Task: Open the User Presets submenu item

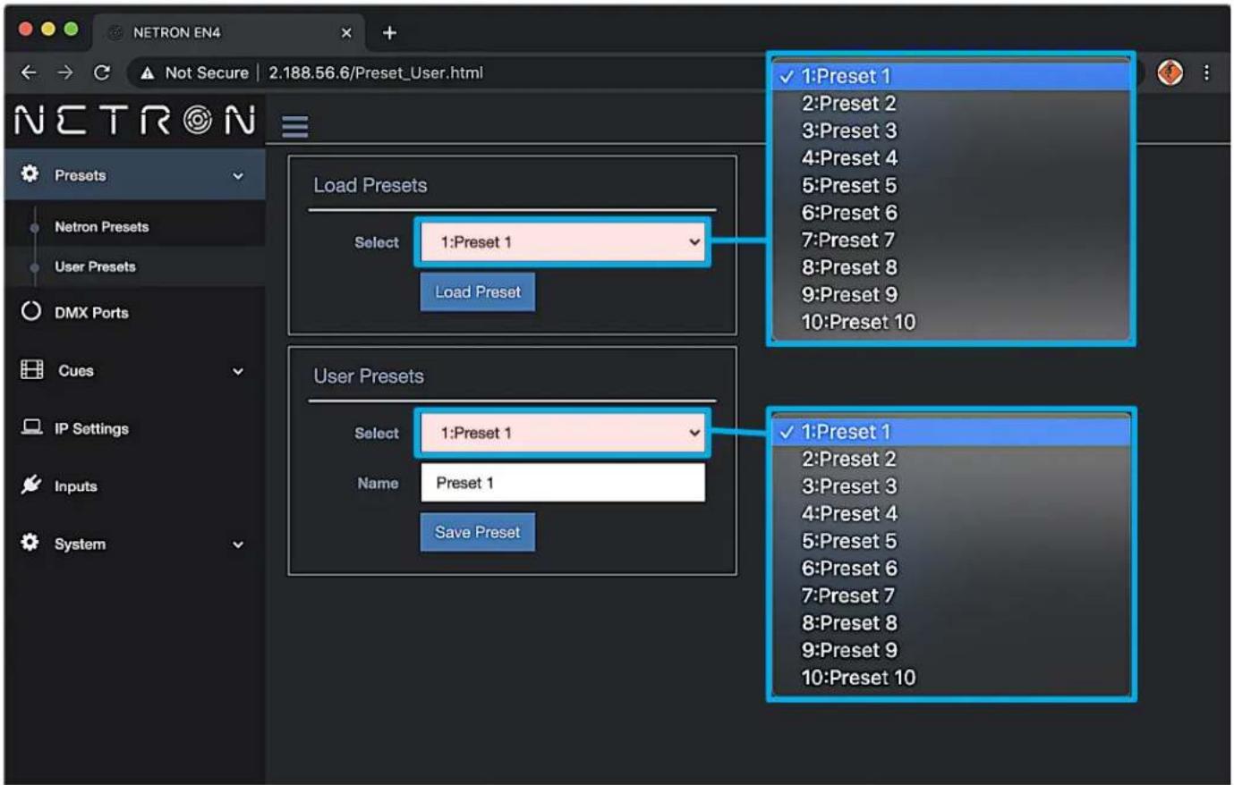Action: 95,266
